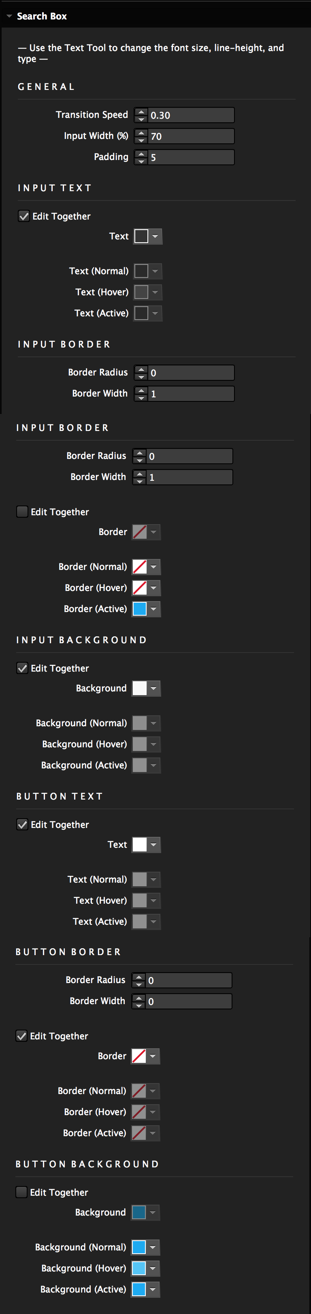Click the dimmed Text (Normal) swatch under Input Text

coord(141,271)
